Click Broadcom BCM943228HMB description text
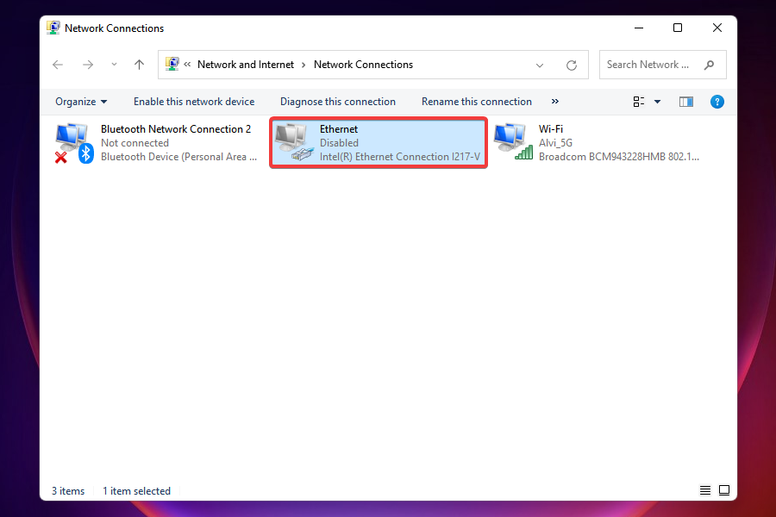 coord(618,157)
